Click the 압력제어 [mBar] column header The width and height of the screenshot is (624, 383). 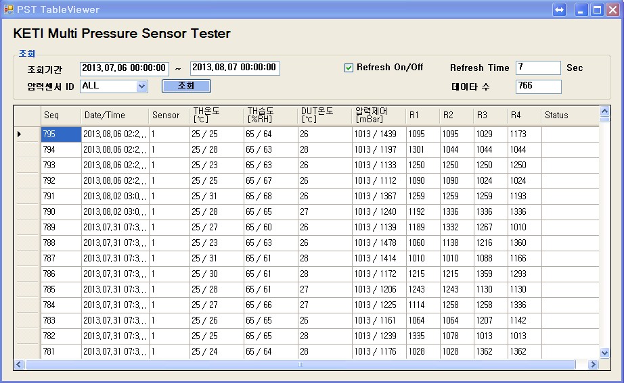[x=379, y=116]
